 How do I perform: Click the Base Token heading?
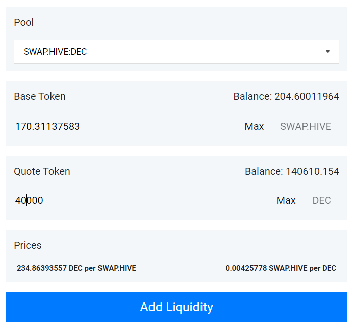point(39,96)
